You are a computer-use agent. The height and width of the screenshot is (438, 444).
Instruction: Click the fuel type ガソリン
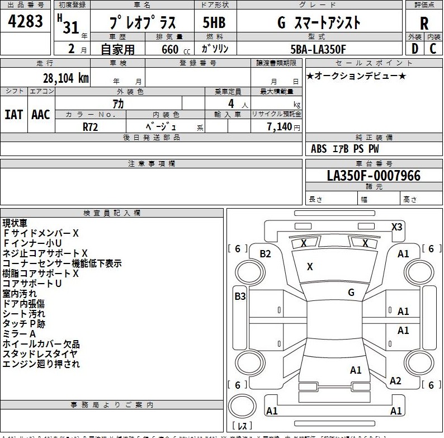(215, 49)
